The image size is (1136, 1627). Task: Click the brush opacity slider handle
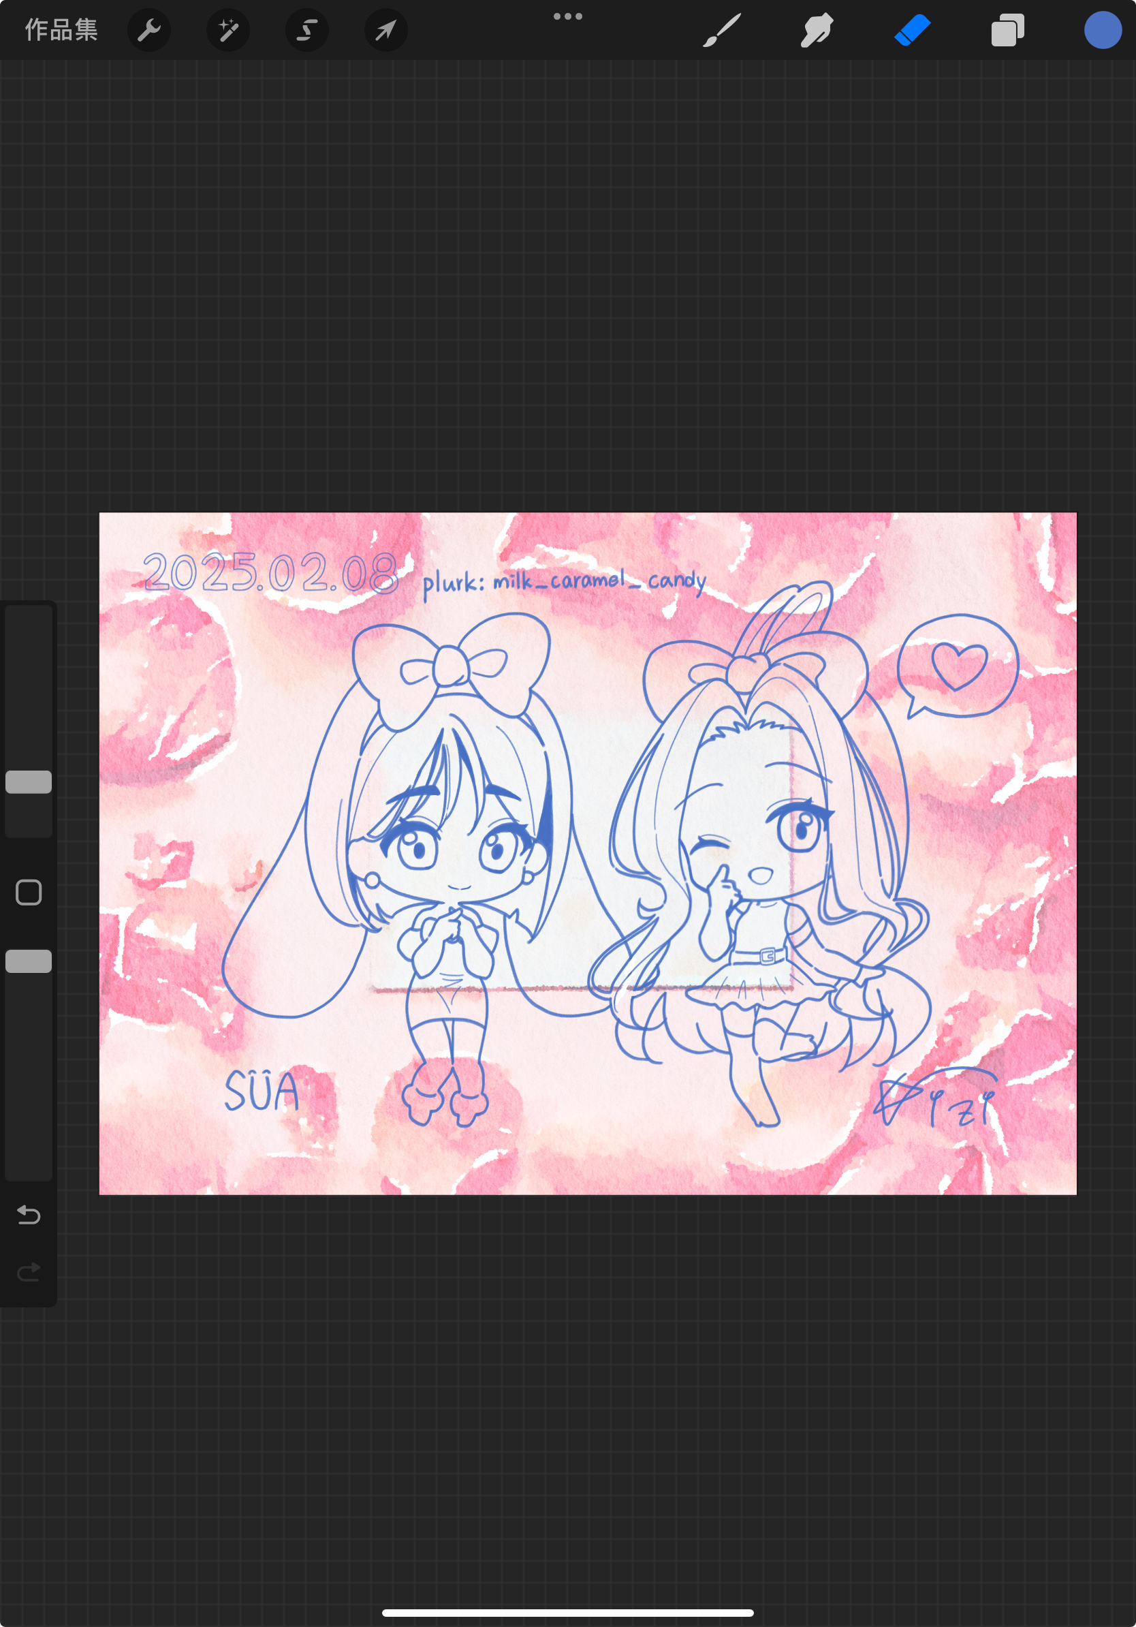click(x=29, y=961)
